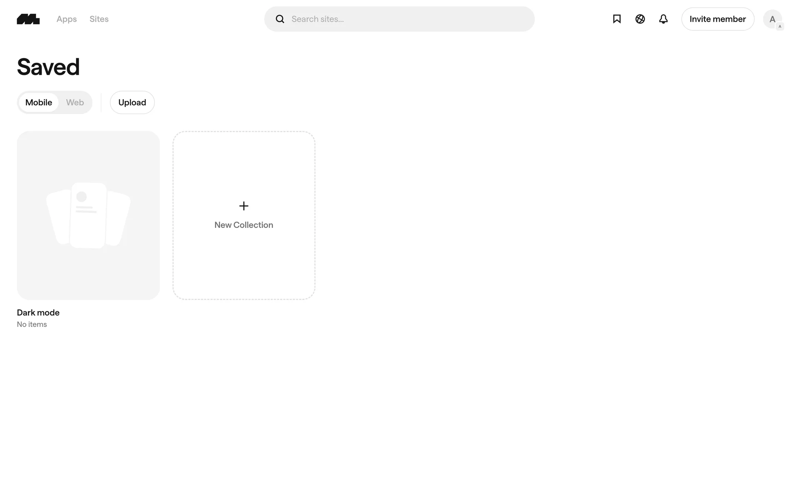
Task: Click the search magnifier icon
Action: [280, 19]
